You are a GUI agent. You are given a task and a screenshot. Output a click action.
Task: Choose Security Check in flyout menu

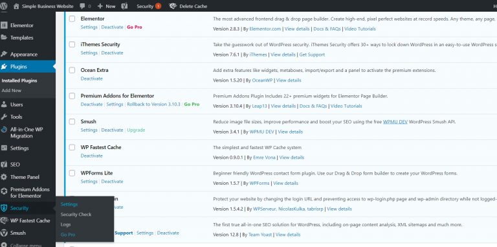76,215
